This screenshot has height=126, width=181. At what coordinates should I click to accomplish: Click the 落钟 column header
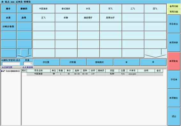(x=85, y=70)
